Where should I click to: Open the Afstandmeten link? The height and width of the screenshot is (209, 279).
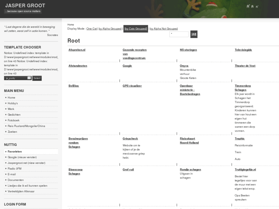click(78, 66)
